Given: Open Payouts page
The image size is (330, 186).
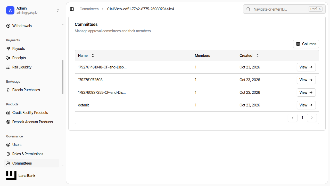Looking at the screenshot, I should tap(32, 49).
